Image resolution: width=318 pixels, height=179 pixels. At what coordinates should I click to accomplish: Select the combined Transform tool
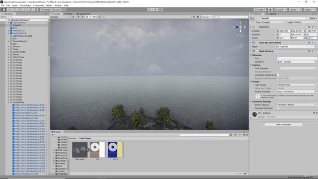[31, 9]
